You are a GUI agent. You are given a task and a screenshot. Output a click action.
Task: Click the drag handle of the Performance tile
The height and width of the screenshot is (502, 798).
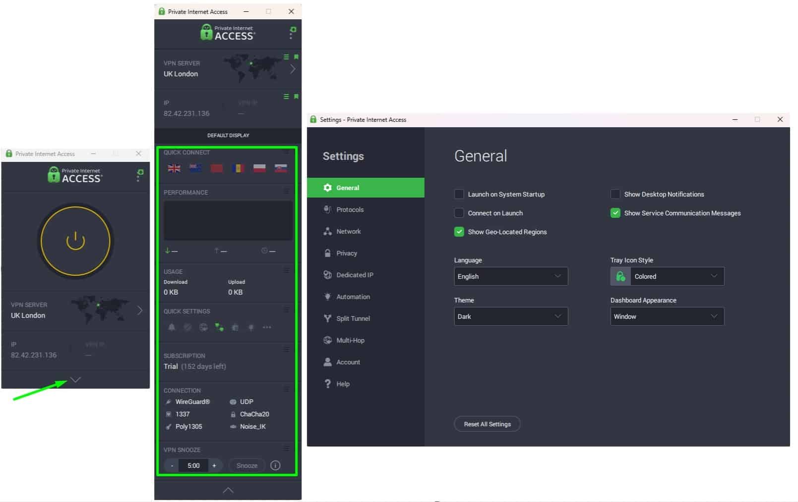point(286,191)
